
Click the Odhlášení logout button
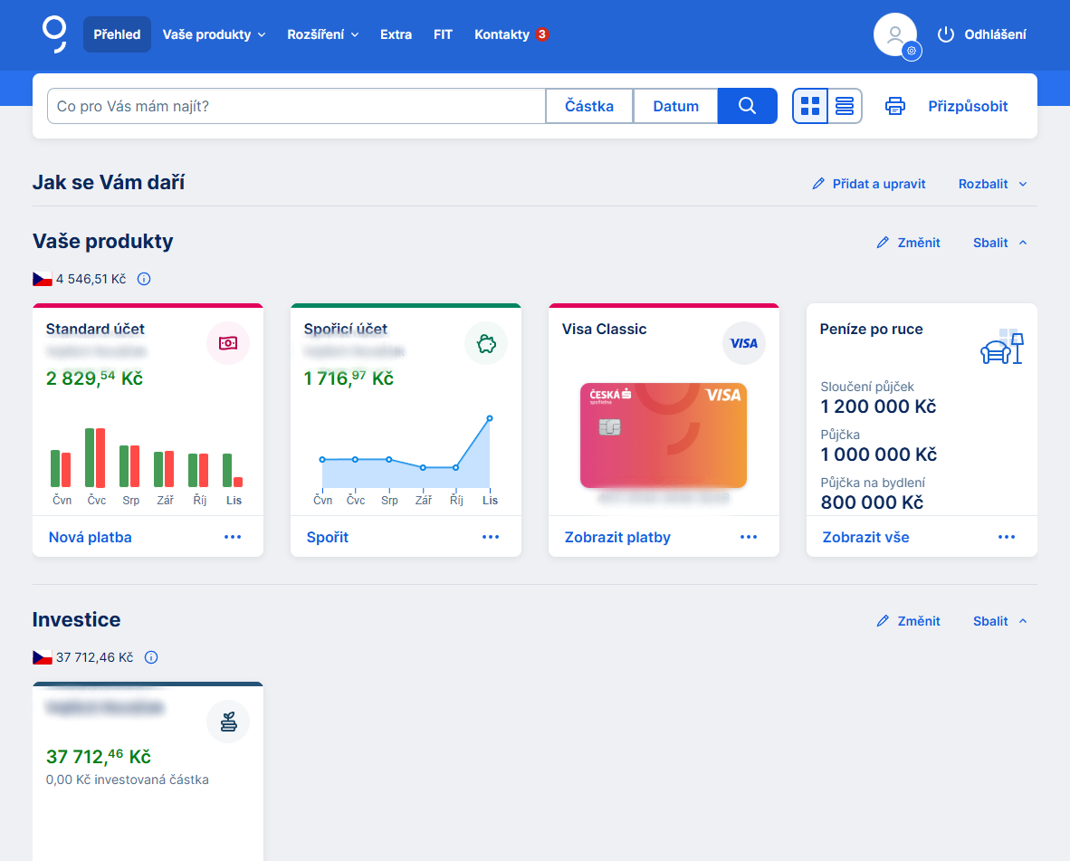click(x=982, y=34)
